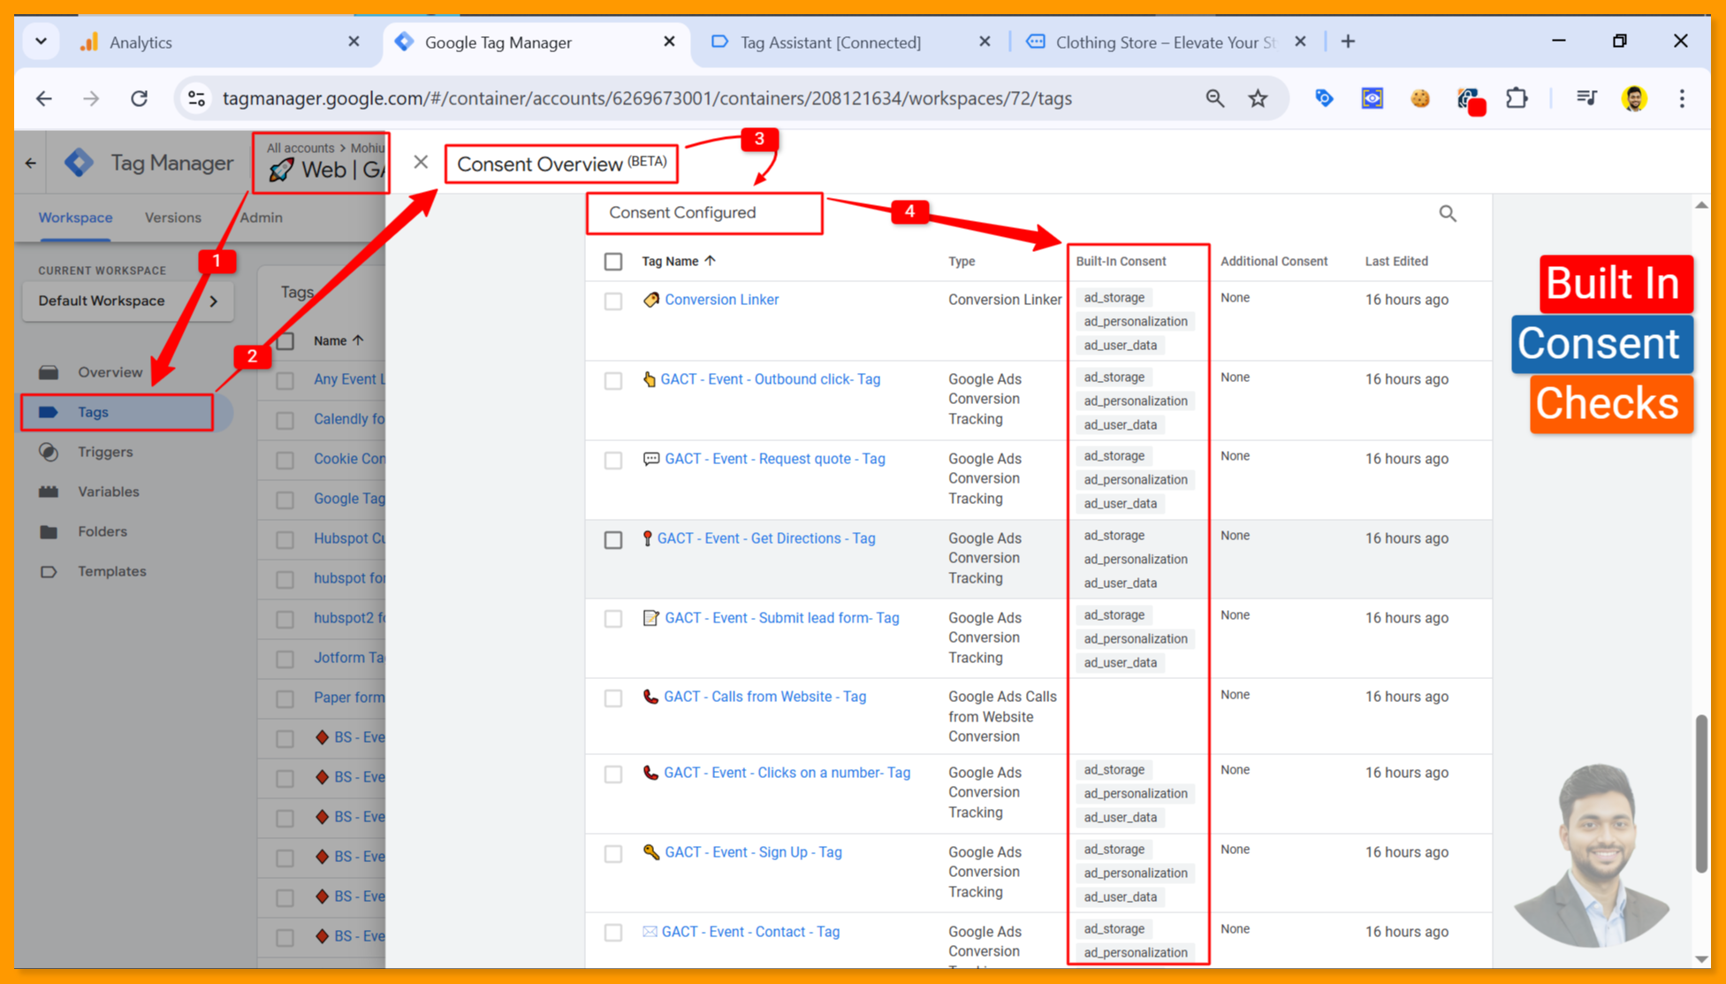Open GACT - Calls from Website tag

pos(764,697)
